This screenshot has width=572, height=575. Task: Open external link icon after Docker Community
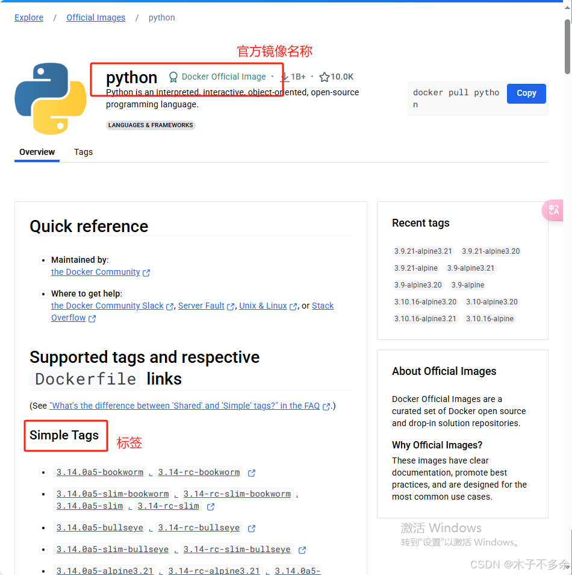point(146,273)
